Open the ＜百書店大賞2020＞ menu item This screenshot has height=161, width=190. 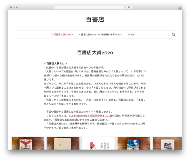click(62, 35)
